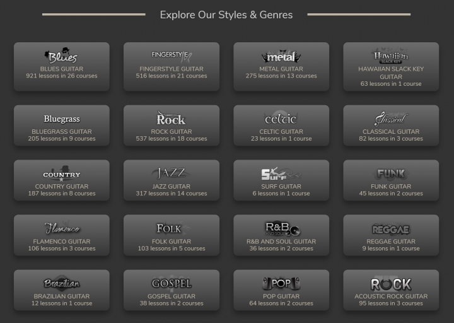The height and width of the screenshot is (323, 454).
Task: Click '45 lessons in 2 courses' text
Action: tap(391, 194)
